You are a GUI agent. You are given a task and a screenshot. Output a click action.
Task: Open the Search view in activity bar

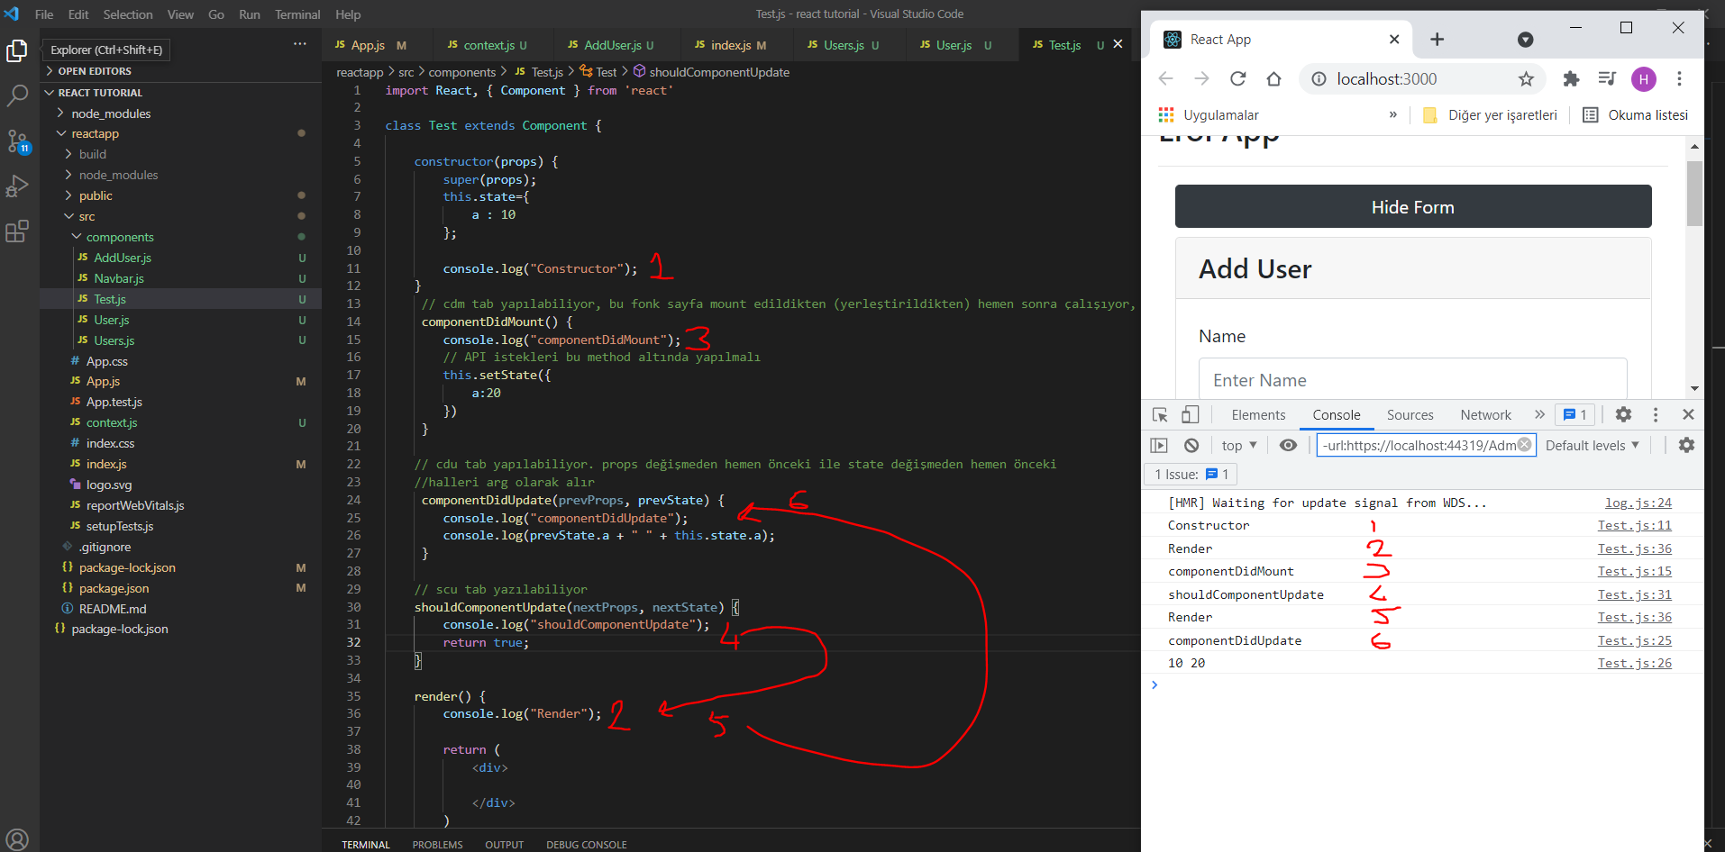[17, 95]
